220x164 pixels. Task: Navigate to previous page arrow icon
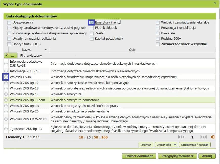pyautogui.click(x=183, y=137)
